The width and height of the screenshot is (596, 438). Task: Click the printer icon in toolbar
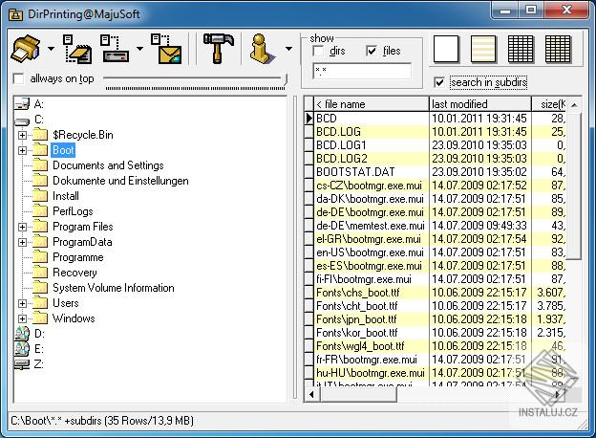pos(26,49)
